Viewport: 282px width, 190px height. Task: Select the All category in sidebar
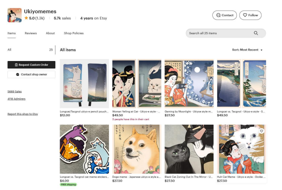10,50
